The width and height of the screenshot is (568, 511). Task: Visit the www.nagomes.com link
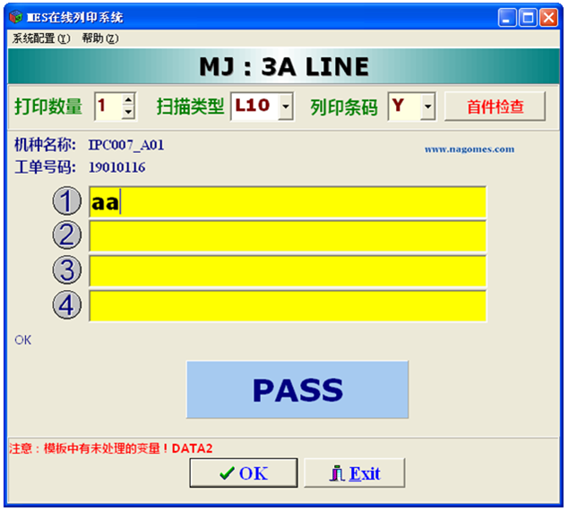tap(469, 149)
